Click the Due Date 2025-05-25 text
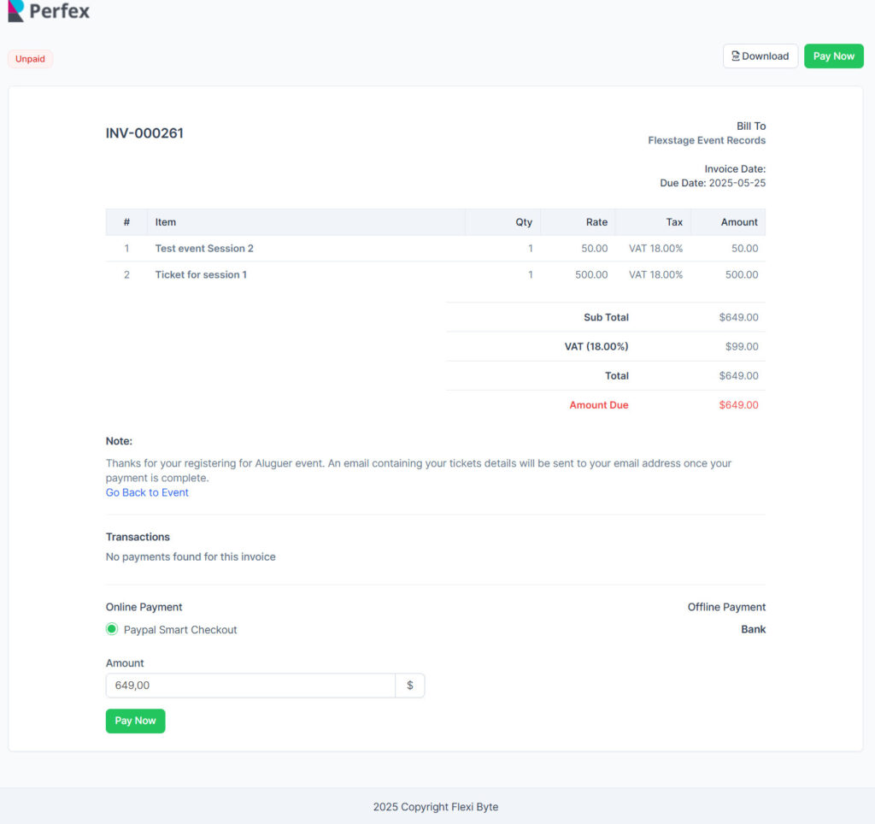Viewport: 875px width, 824px height. click(712, 182)
